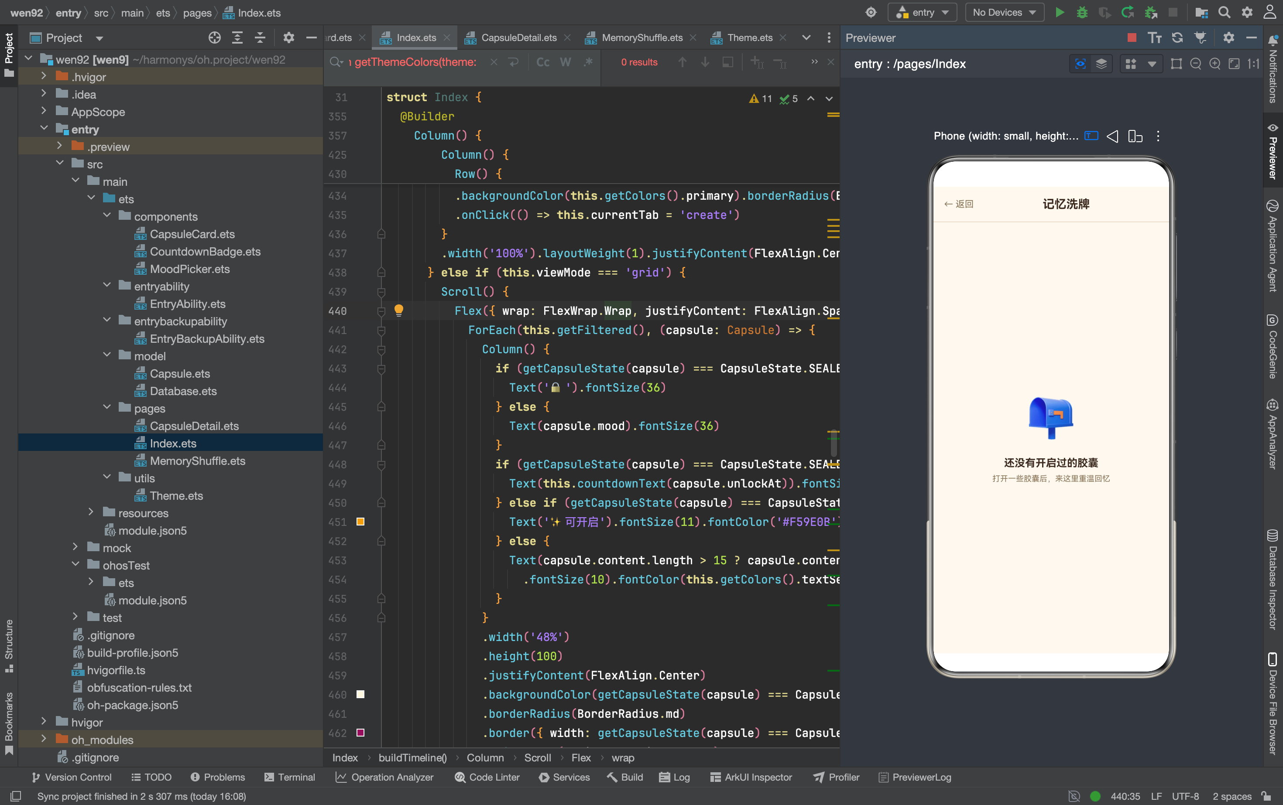
Task: Open the multi-device preview icon
Action: [x=1135, y=136]
